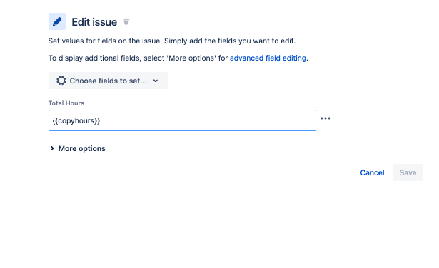Viewport: 439px width, 268px height.
Task: Click the Total Hours field label
Action: [x=66, y=103]
